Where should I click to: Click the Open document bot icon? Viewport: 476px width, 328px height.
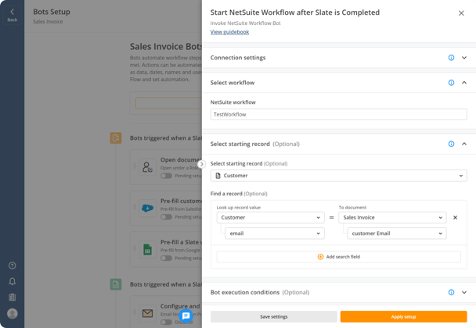point(147,167)
